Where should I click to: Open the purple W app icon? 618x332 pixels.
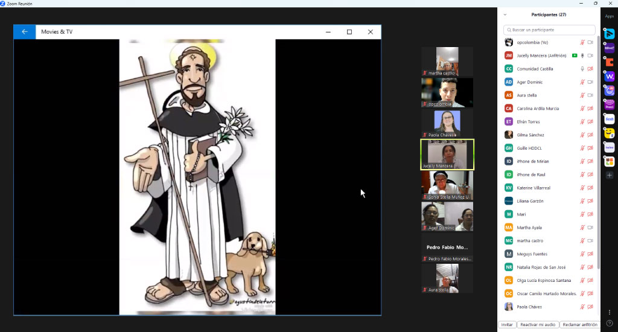point(610,77)
